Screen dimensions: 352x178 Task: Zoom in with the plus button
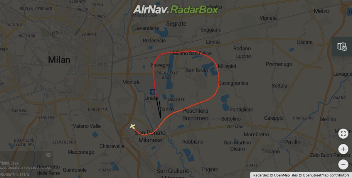pos(343,149)
